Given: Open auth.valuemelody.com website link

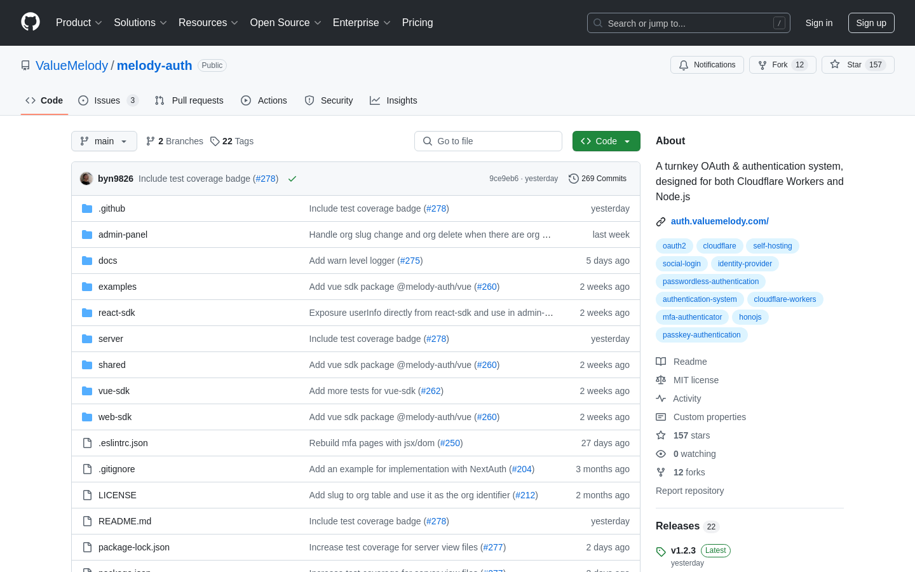Looking at the screenshot, I should pyautogui.click(x=720, y=221).
